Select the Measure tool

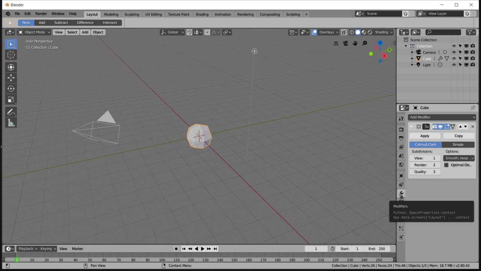11,123
